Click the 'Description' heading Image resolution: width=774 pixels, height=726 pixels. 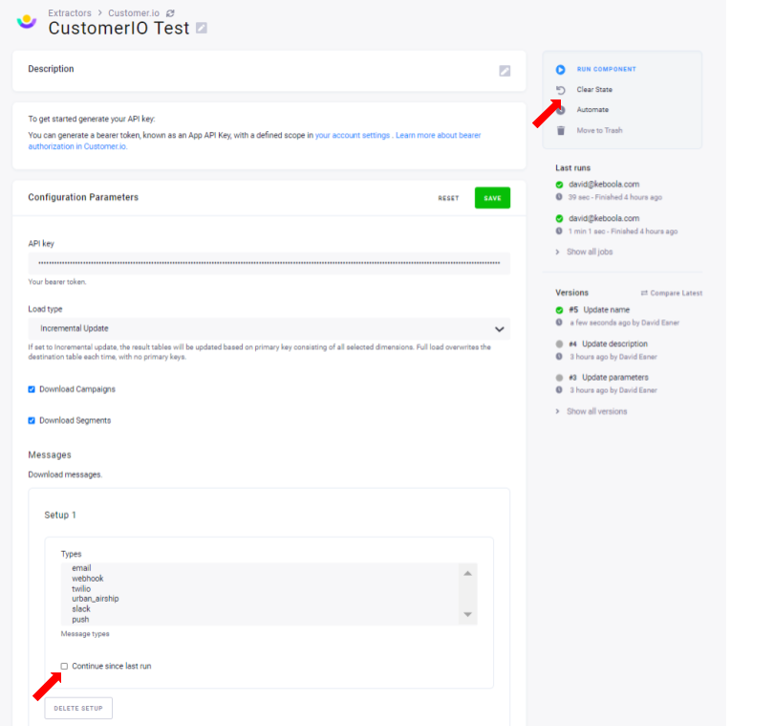pyautogui.click(x=51, y=69)
